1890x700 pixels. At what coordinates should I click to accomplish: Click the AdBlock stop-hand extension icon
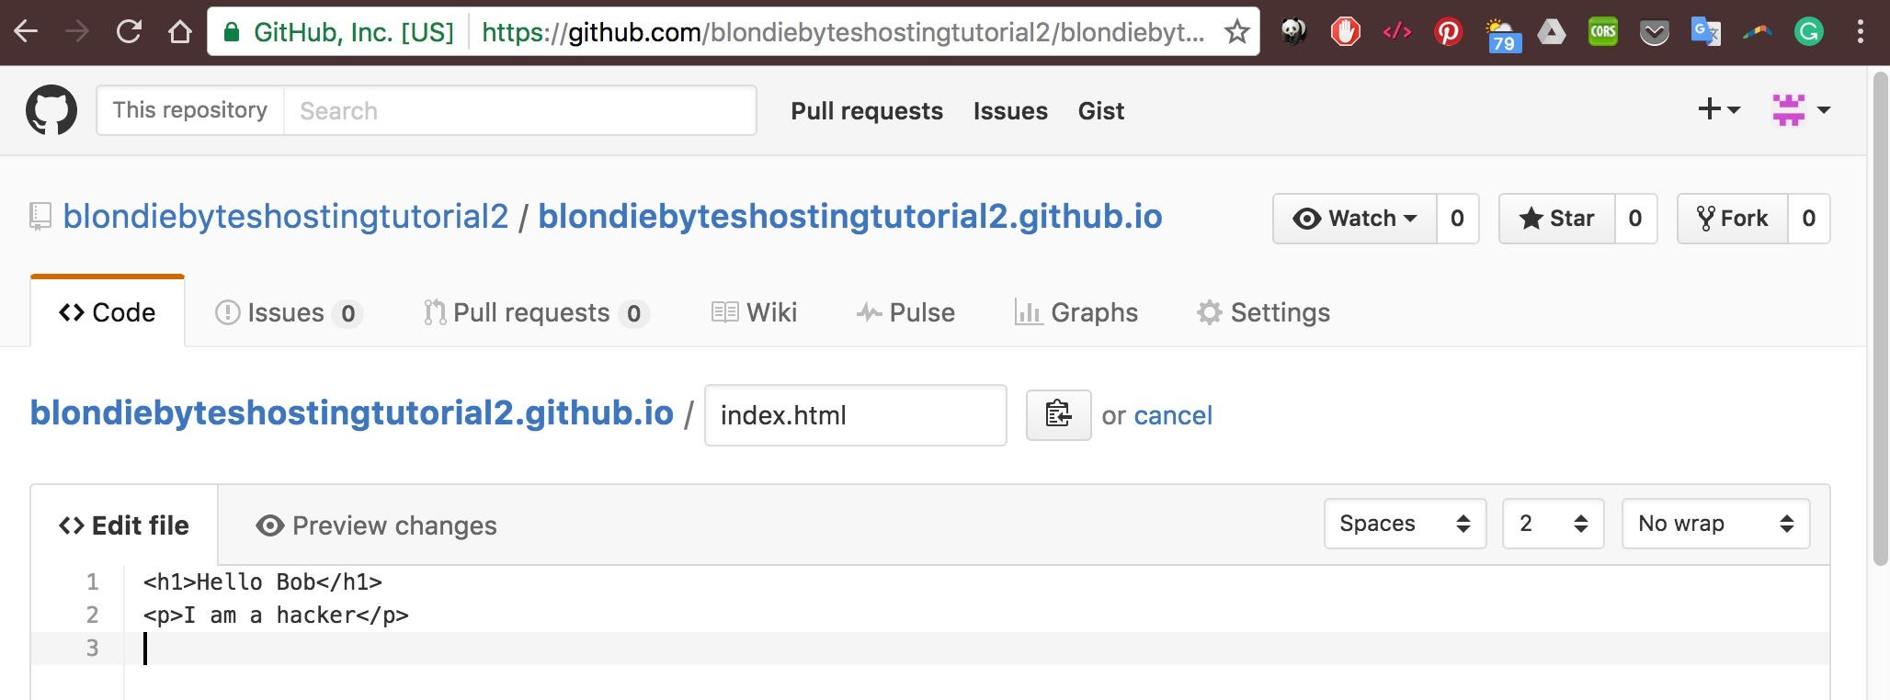click(x=1345, y=30)
